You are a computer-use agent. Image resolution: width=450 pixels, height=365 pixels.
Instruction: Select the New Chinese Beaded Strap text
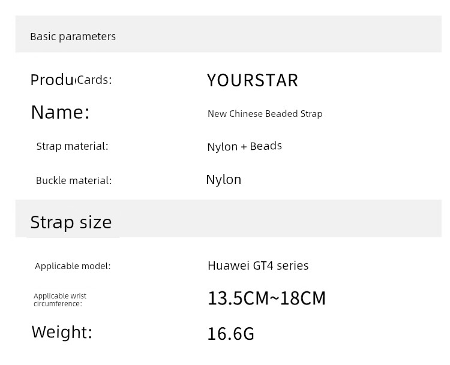pyautogui.click(x=265, y=114)
